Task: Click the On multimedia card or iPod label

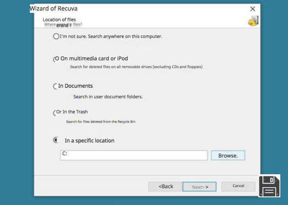Action: click(94, 58)
